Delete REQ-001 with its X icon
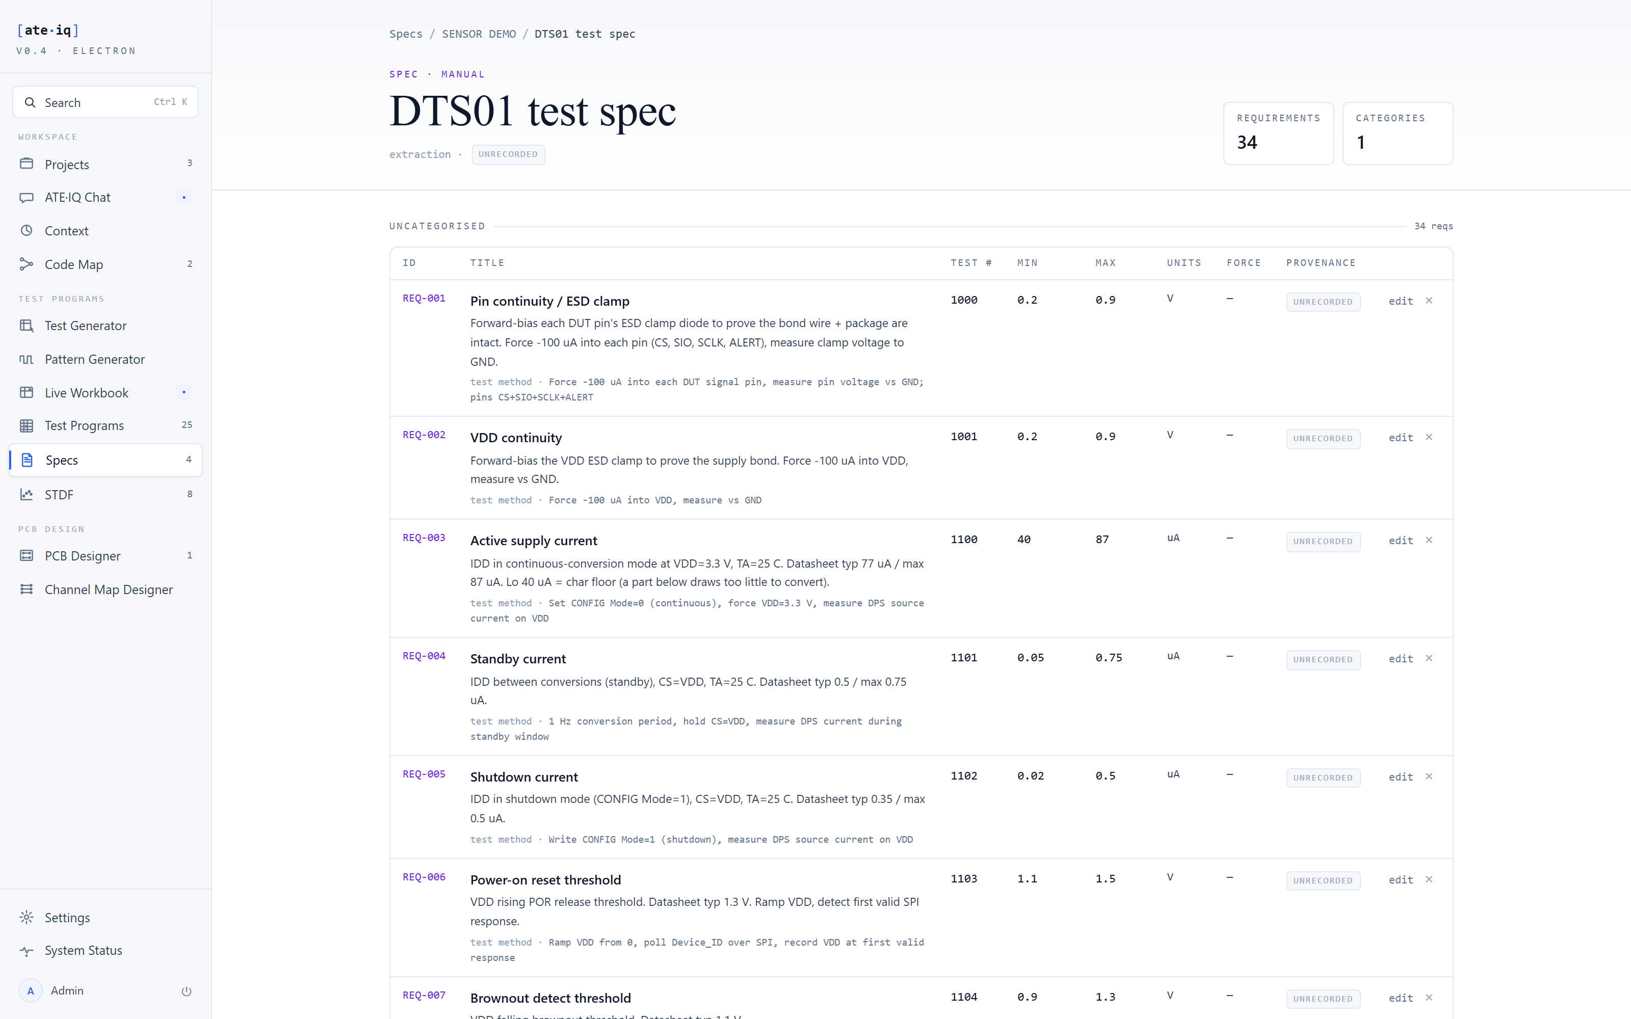 click(1429, 301)
